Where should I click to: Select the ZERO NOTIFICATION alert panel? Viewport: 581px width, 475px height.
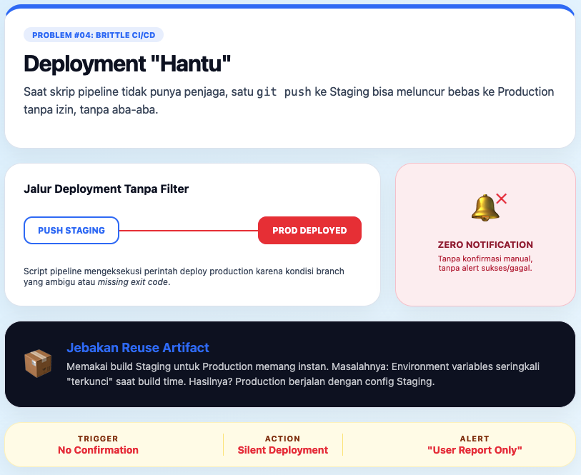[485, 234]
